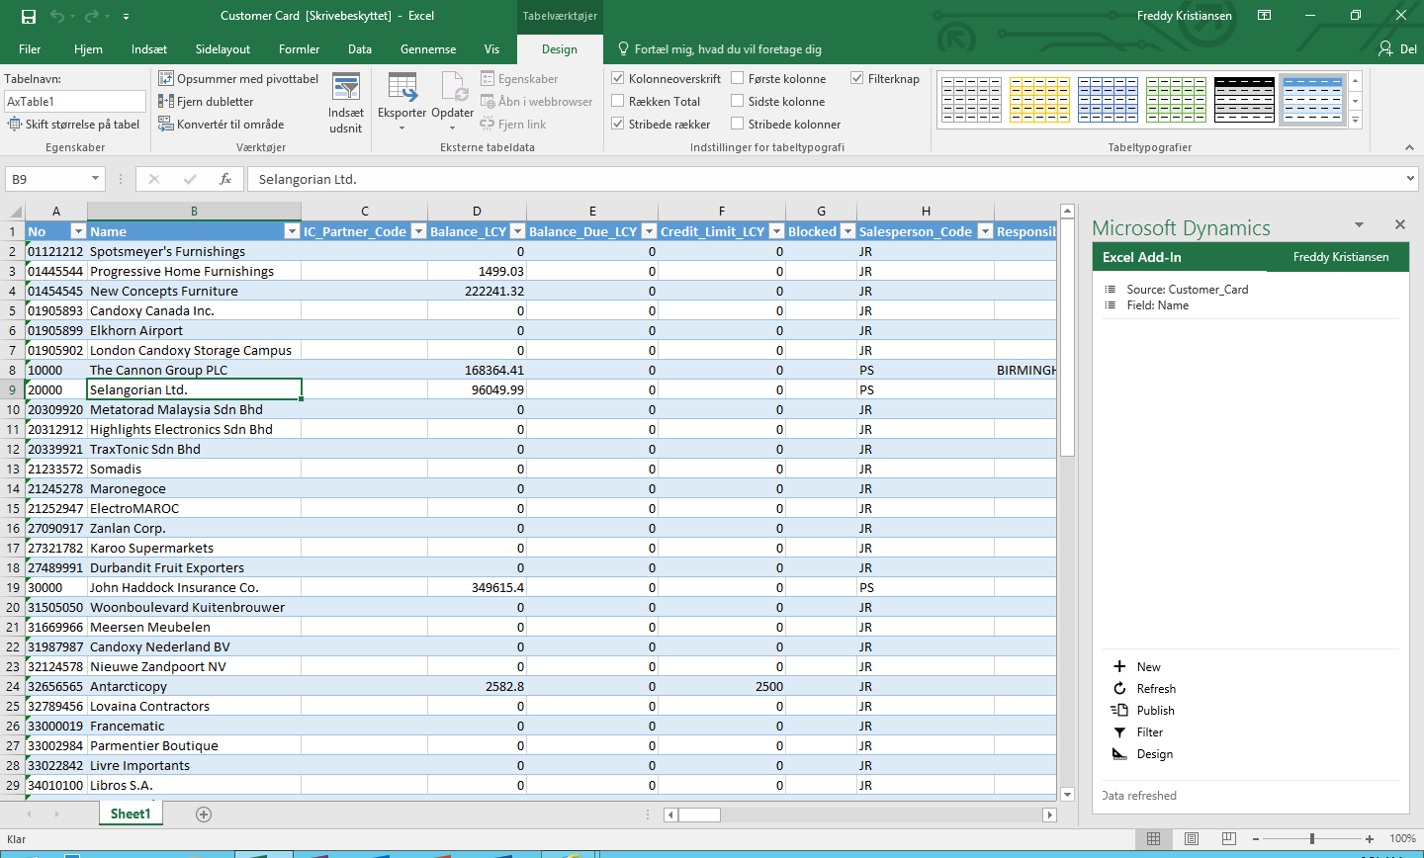The width and height of the screenshot is (1424, 858).
Task: Click Refresh in Dynamics add-in pane
Action: (x=1155, y=689)
